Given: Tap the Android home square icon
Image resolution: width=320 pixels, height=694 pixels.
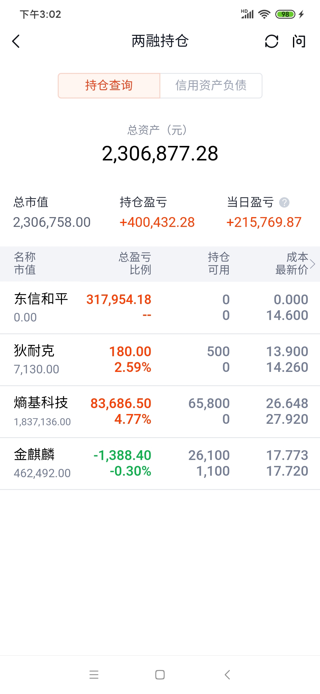Looking at the screenshot, I should [x=160, y=675].
